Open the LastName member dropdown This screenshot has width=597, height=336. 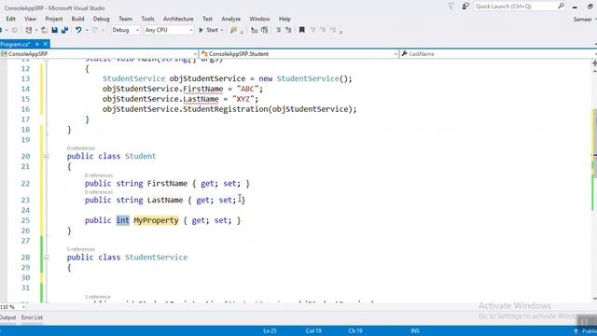[x=498, y=54]
